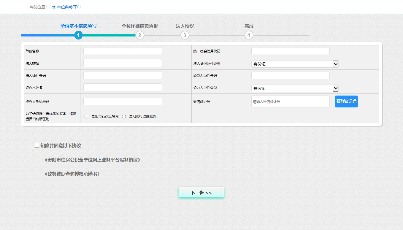Select the 贵阳市行政区域外 radio button
The image size is (403, 230).
point(124,116)
